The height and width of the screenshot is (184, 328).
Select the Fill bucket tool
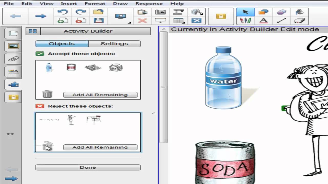(x=299, y=12)
